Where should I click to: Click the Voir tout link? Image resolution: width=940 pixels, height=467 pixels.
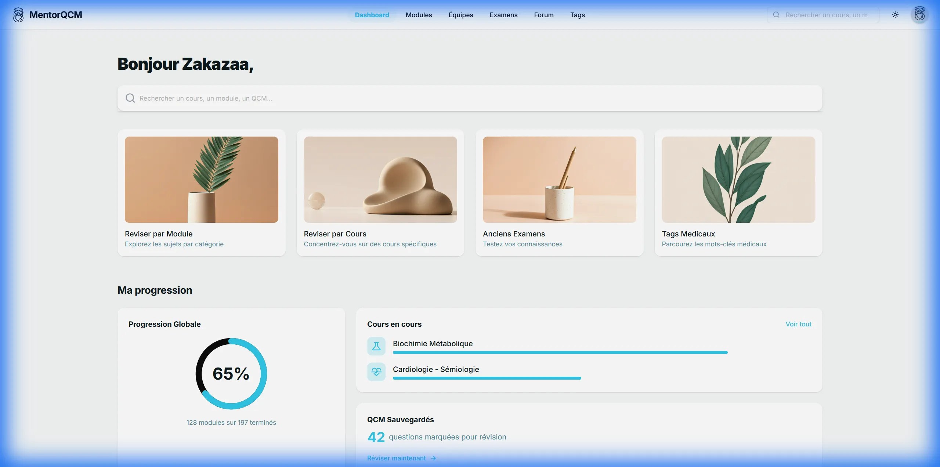(798, 324)
